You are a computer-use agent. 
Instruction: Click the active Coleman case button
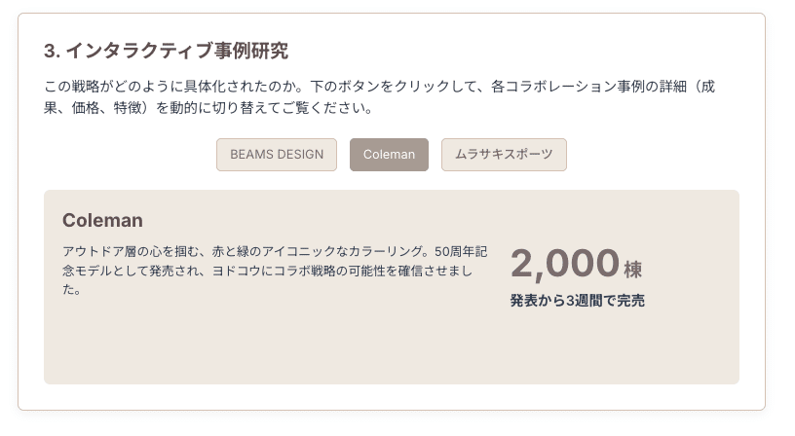pos(389,155)
